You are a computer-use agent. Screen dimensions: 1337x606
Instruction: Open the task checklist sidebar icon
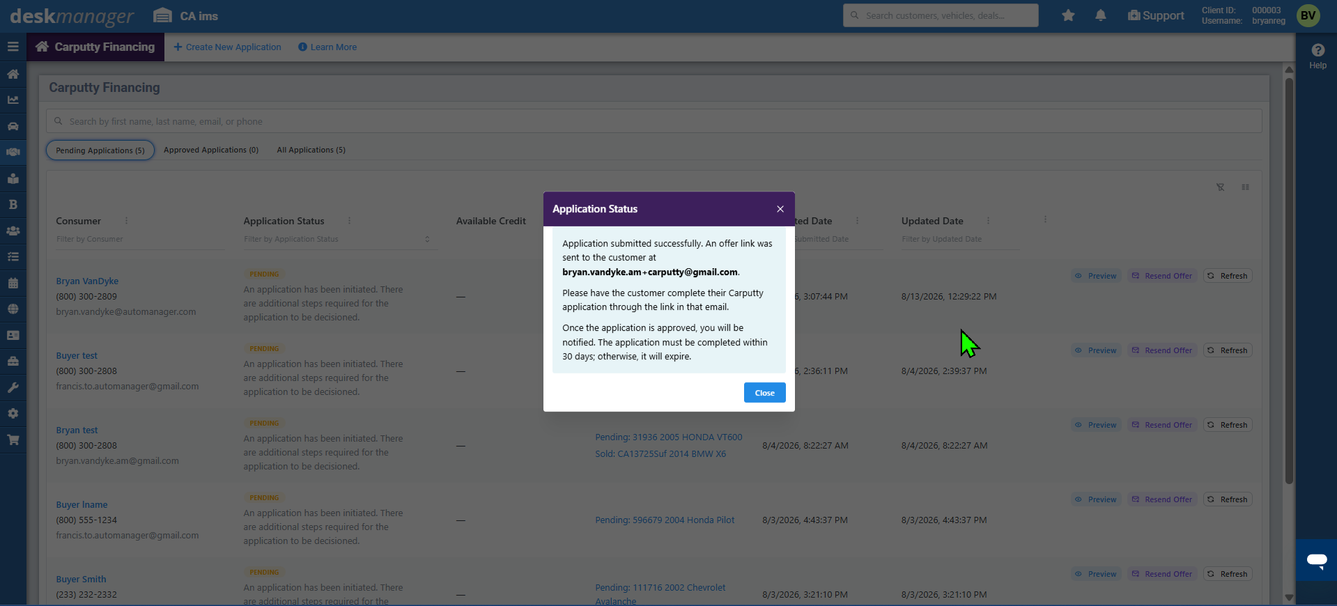(13, 257)
